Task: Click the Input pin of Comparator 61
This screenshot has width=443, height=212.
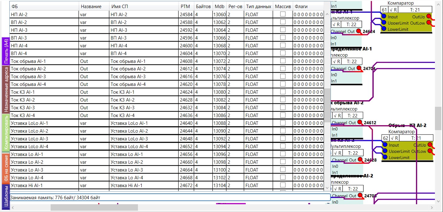Action: click(x=384, y=16)
